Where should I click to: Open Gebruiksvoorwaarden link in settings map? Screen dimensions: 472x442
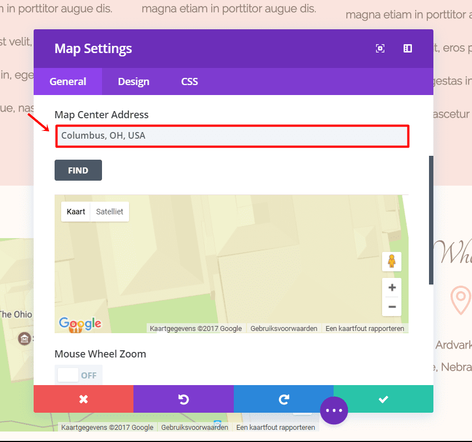click(x=284, y=329)
